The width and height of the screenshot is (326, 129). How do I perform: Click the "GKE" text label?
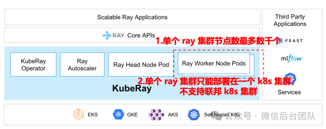click(132, 115)
